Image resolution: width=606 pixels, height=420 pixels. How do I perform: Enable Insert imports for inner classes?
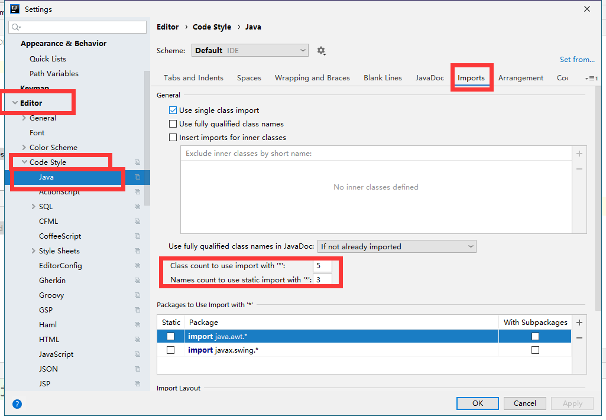pos(173,138)
